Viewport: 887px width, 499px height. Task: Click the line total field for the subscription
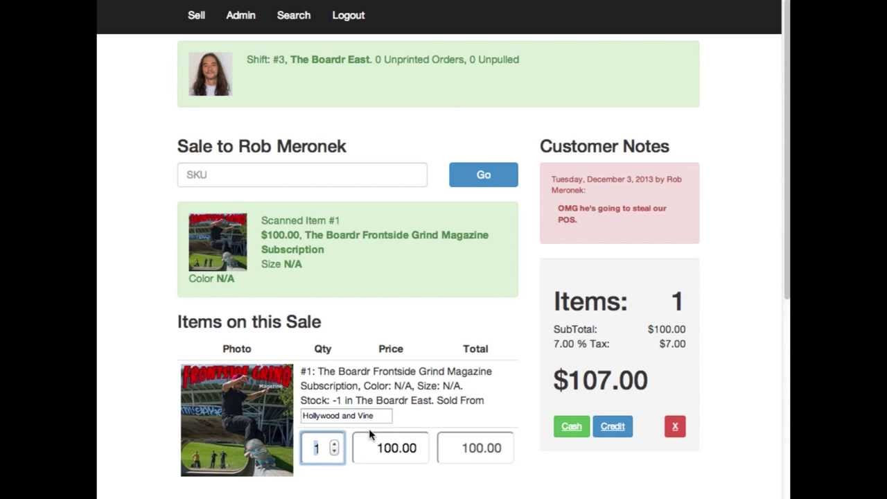pos(475,448)
